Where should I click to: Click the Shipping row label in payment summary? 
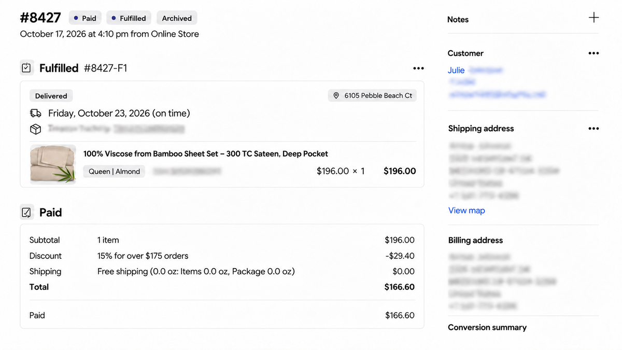coord(45,271)
